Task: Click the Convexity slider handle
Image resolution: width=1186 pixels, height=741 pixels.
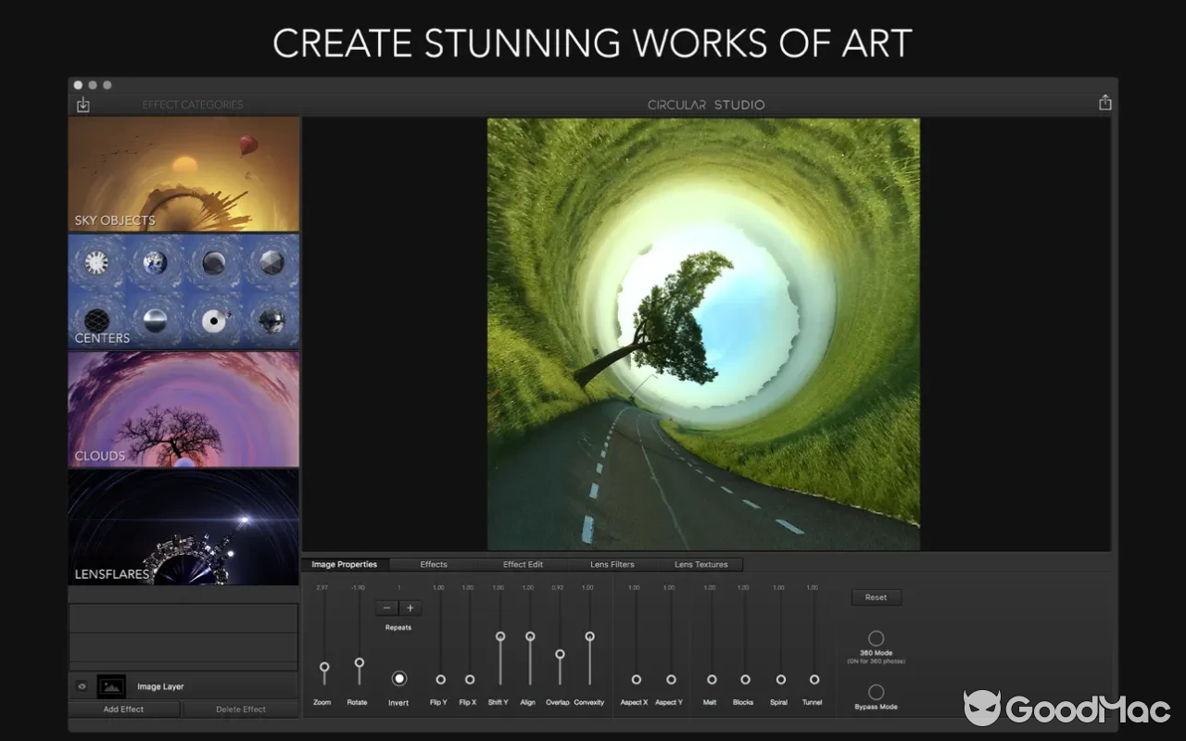Action: (590, 636)
